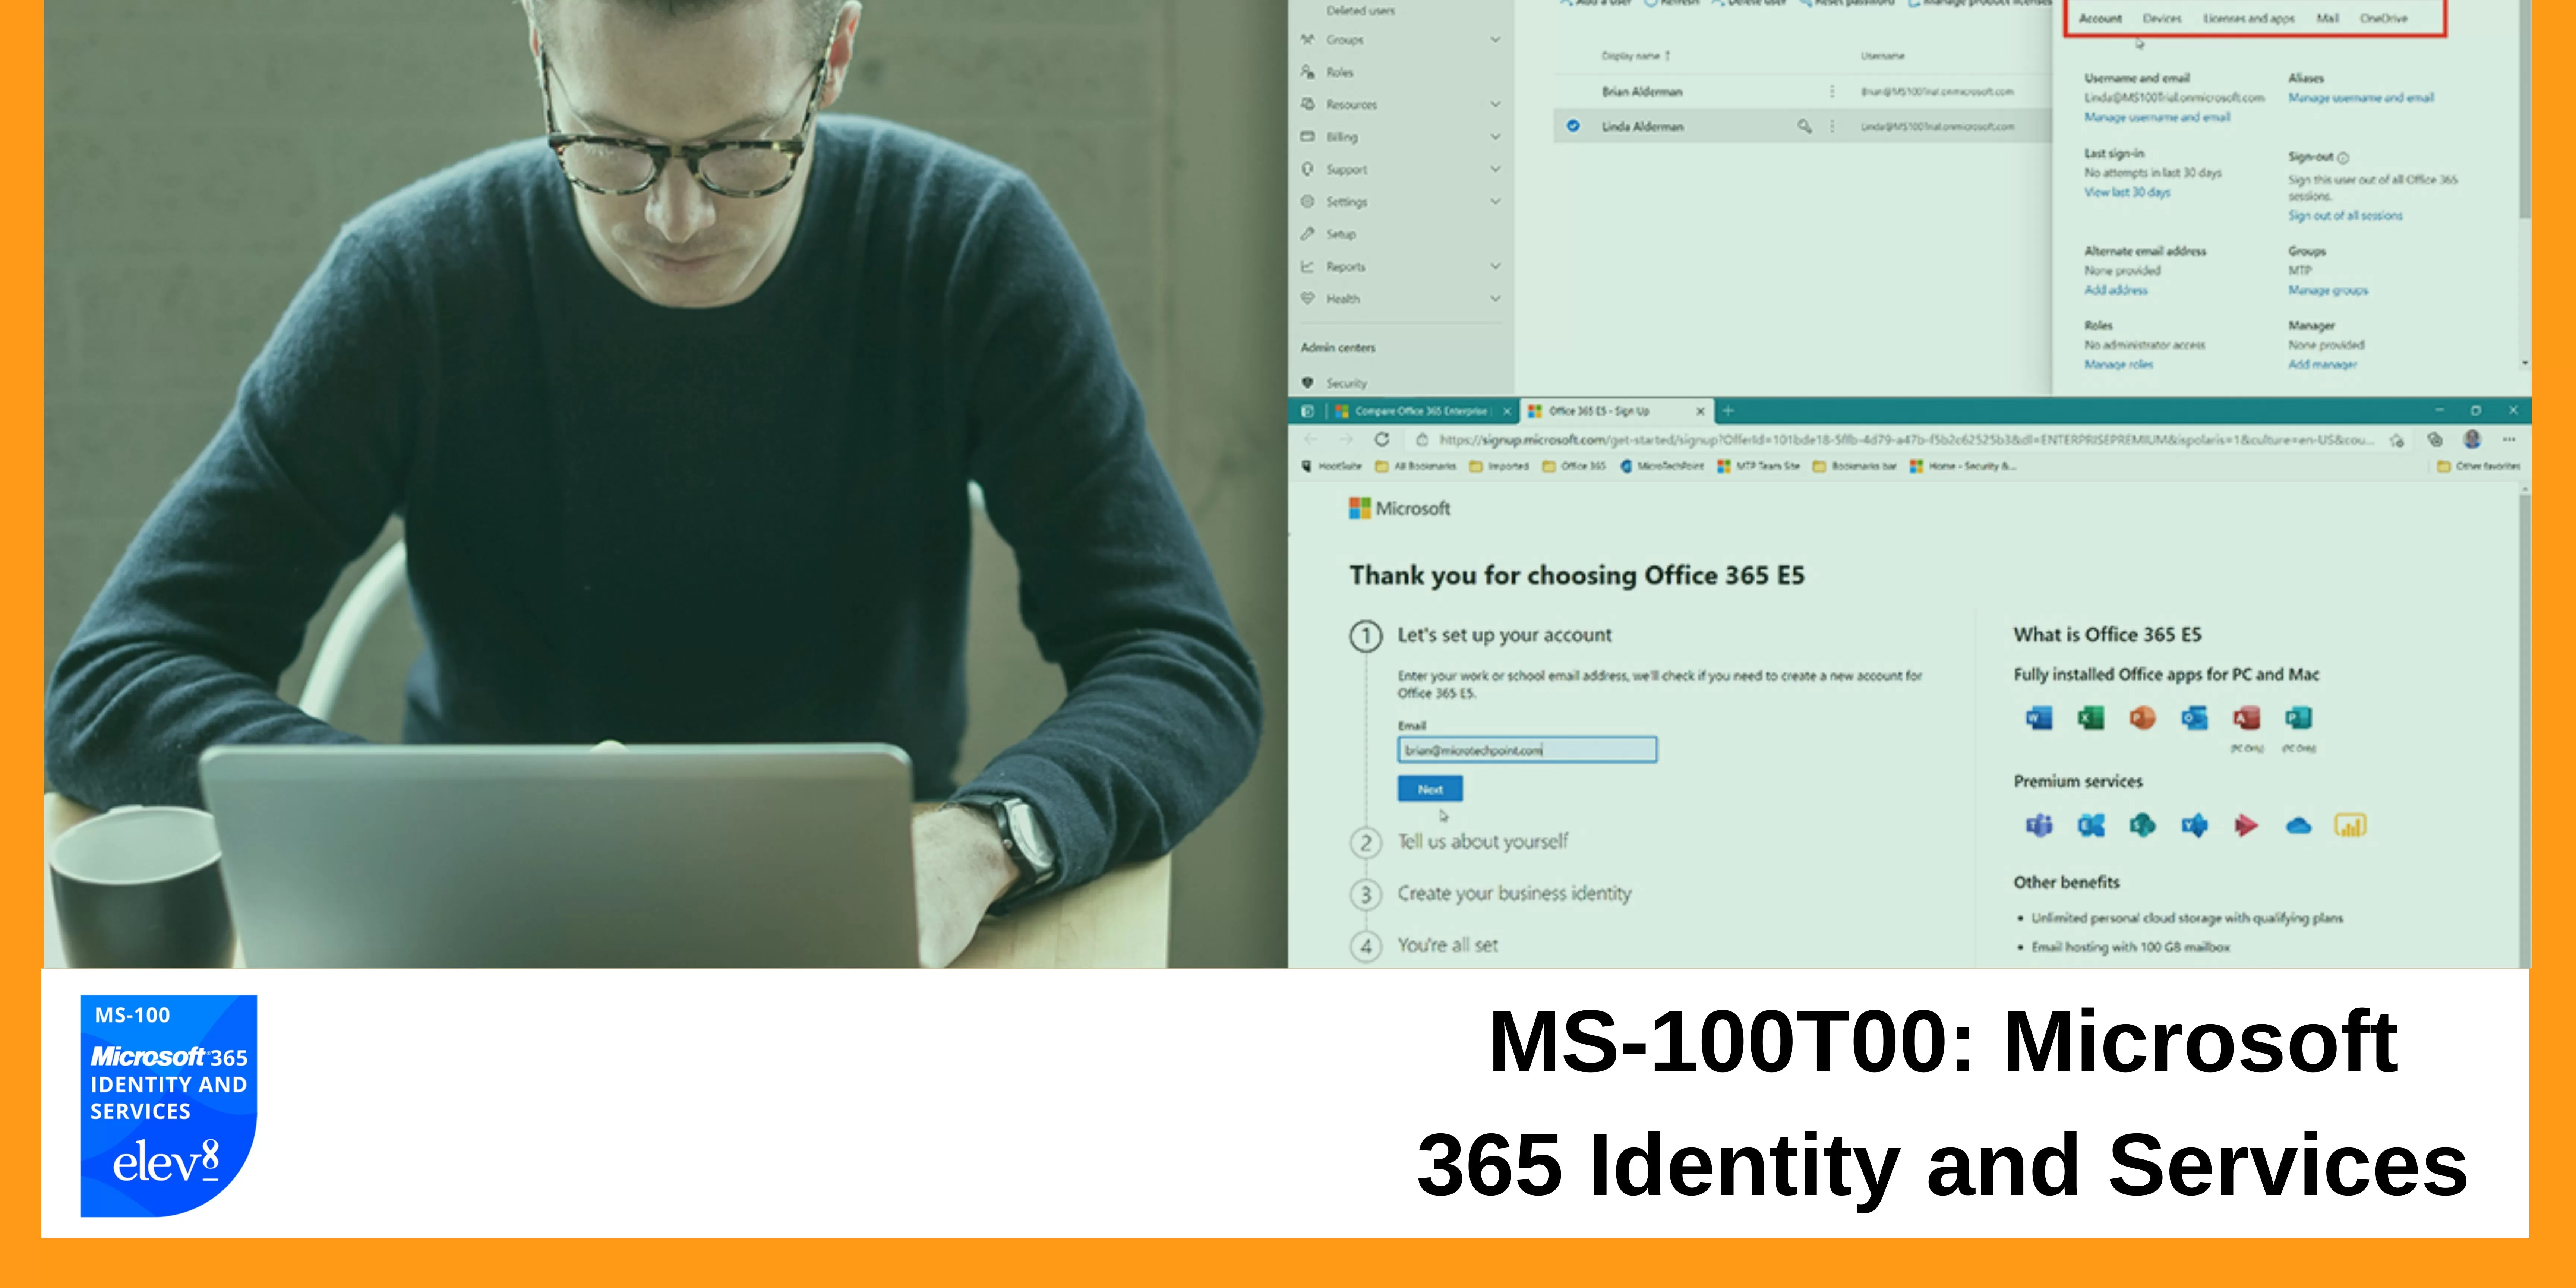Click View last 30 days link
The height and width of the screenshot is (1288, 2576).
2127,192
